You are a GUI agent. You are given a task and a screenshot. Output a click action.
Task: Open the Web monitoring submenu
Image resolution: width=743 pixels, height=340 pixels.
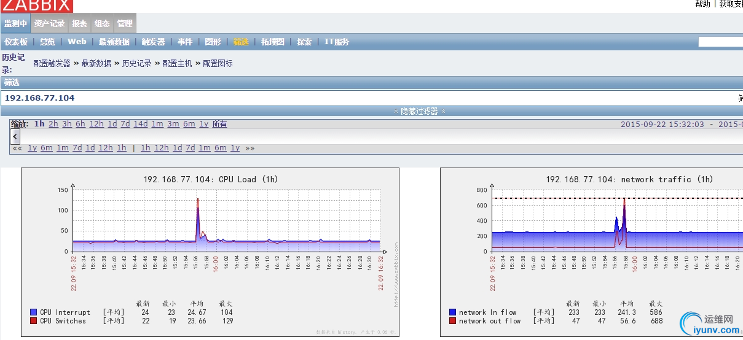77,42
